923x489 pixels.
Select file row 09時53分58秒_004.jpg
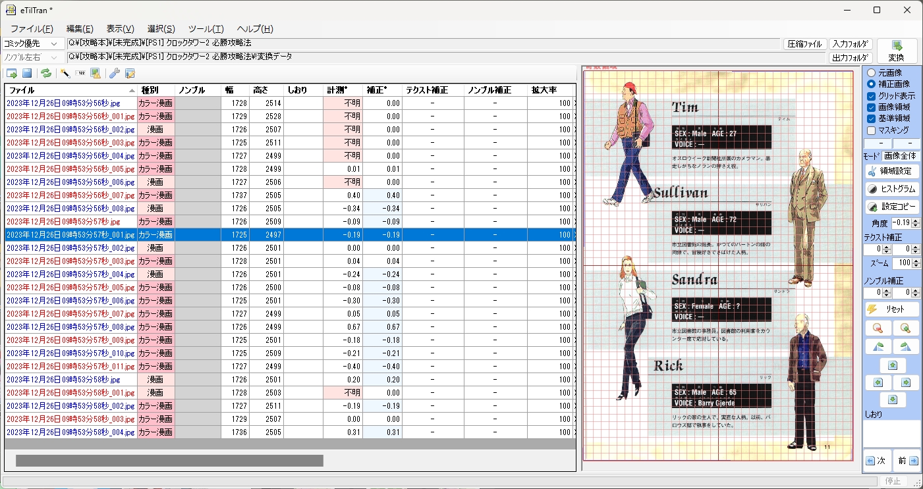click(x=290, y=432)
